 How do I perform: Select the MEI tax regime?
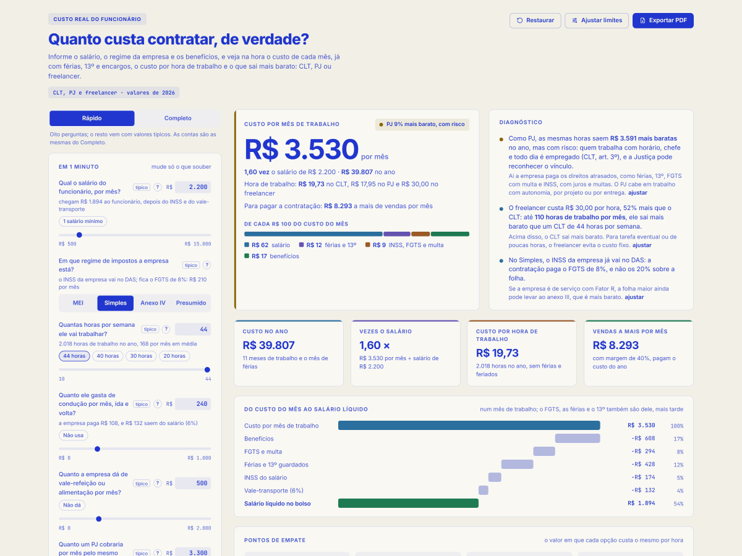tap(78, 303)
